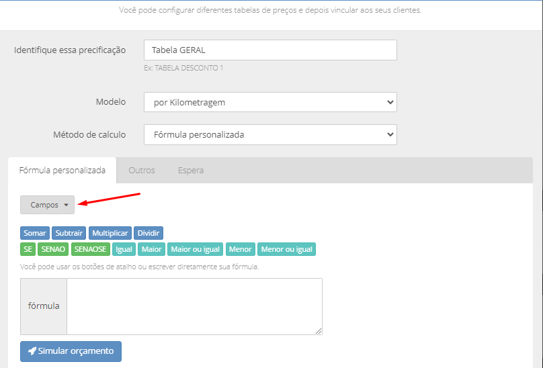Expand the Campos dropdown button

click(47, 205)
